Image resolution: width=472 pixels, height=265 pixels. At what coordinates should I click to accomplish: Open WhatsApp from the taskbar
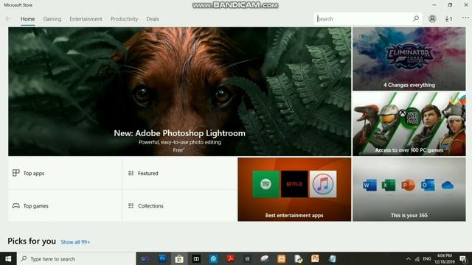point(213,258)
